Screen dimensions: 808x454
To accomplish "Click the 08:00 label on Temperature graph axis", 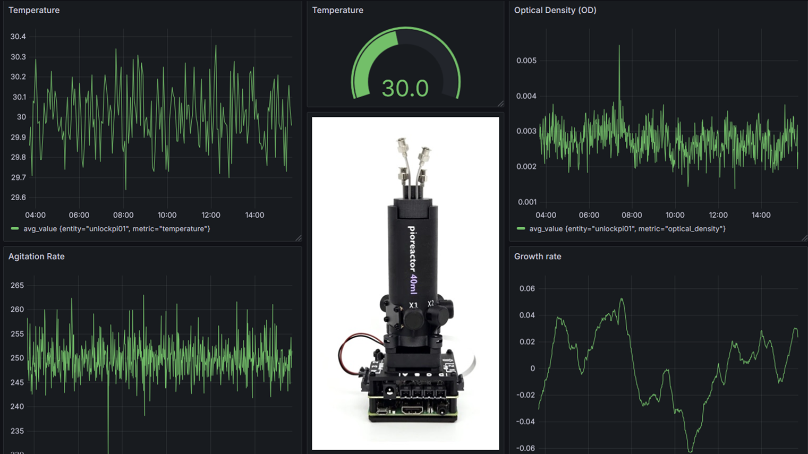I will (x=123, y=215).
